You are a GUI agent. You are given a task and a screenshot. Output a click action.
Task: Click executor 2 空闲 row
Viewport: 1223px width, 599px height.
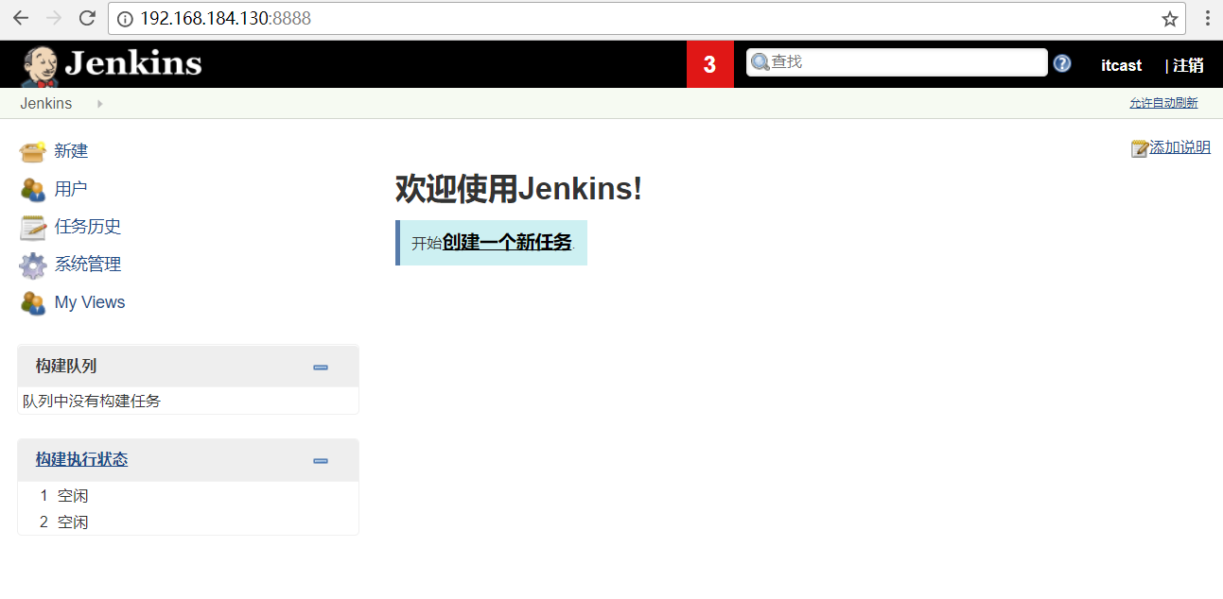click(x=188, y=522)
